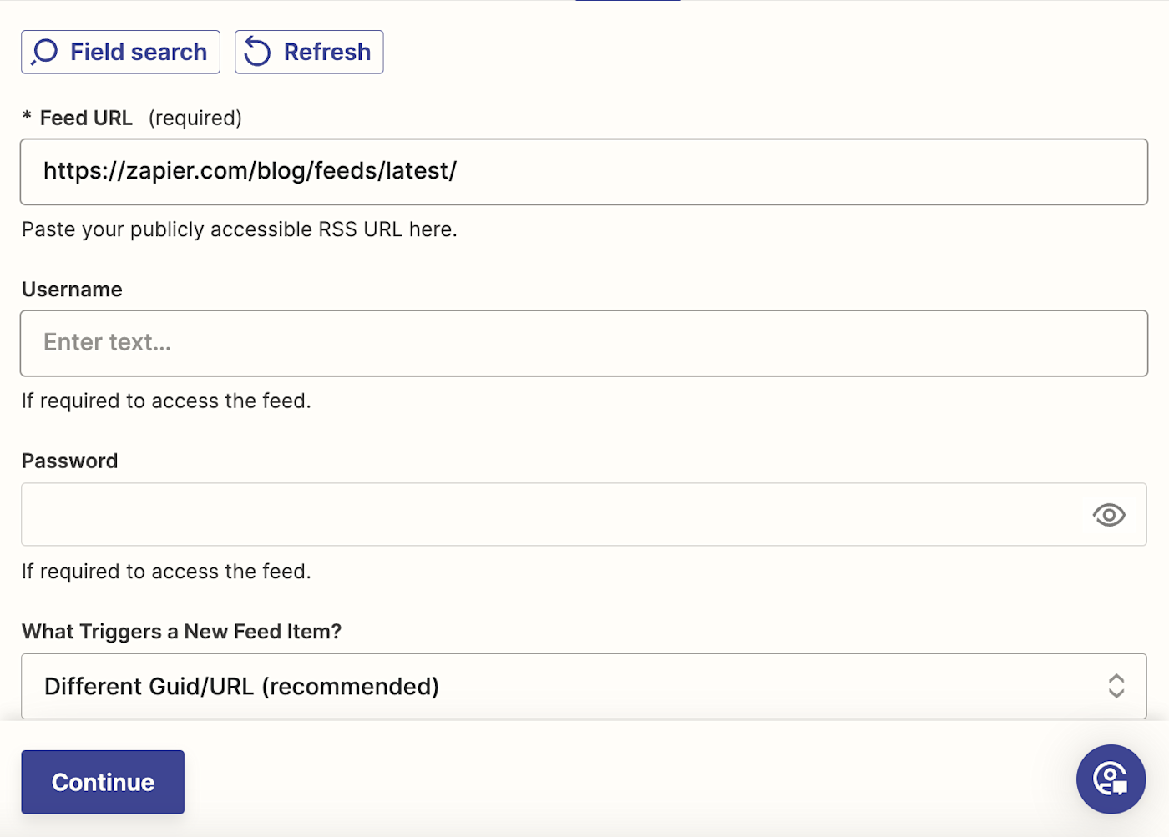Click the up-down chevron on trigger dropdown
This screenshot has width=1169, height=837.
point(1116,686)
